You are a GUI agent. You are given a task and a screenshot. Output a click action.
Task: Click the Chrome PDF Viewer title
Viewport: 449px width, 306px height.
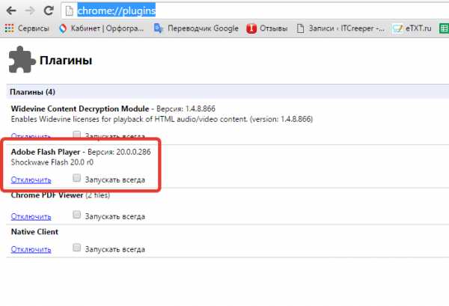(x=47, y=195)
